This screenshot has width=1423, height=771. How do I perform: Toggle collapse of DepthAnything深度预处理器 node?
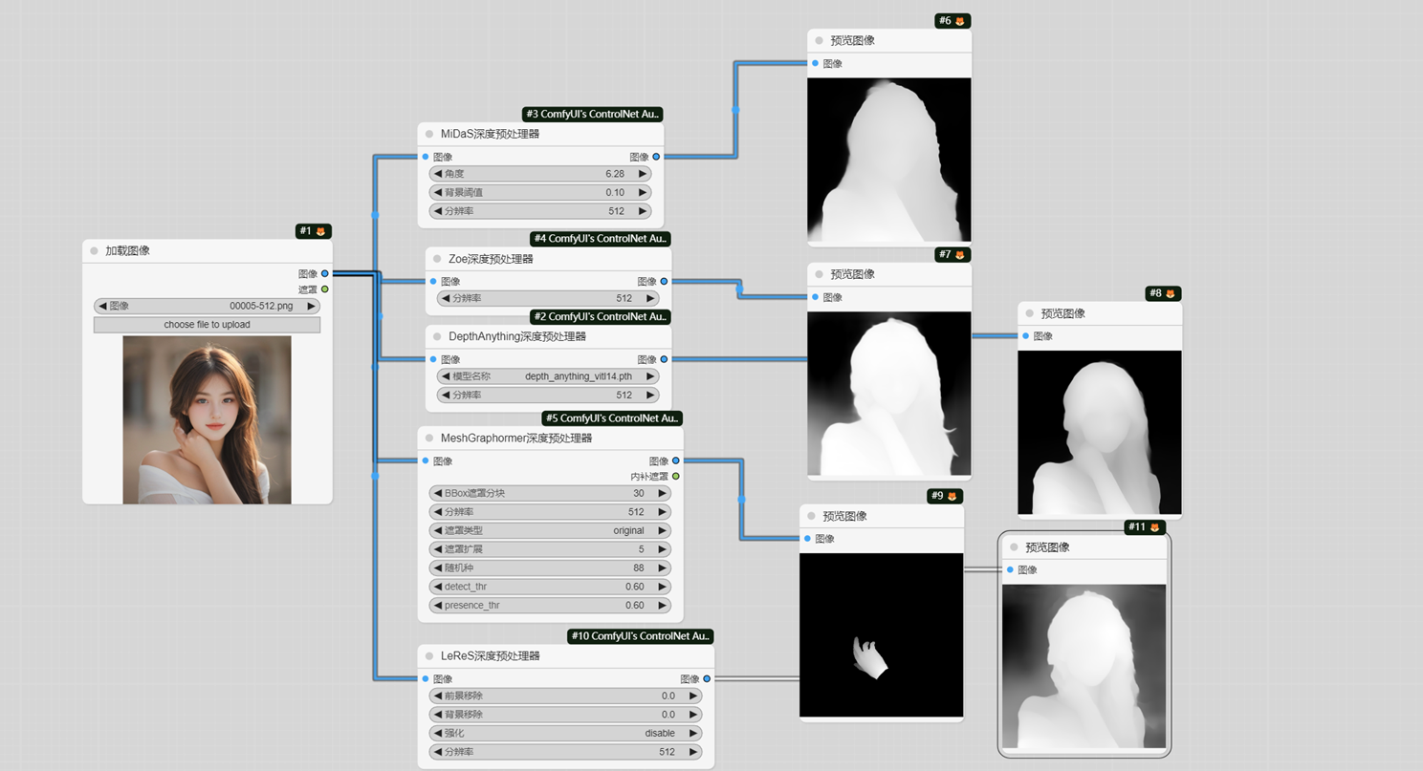439,336
